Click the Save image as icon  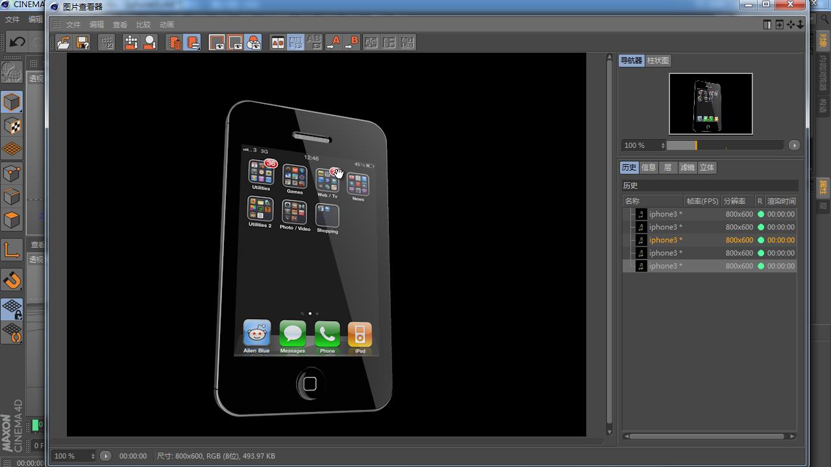click(x=82, y=43)
